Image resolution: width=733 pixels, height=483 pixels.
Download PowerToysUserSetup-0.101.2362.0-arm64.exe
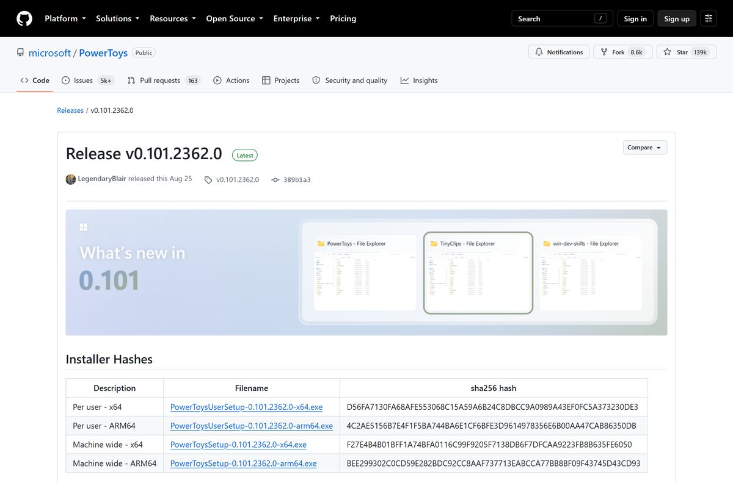pyautogui.click(x=252, y=426)
